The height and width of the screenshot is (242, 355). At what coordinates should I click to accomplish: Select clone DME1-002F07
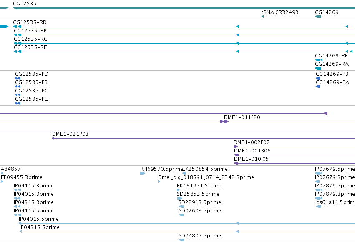point(252,142)
